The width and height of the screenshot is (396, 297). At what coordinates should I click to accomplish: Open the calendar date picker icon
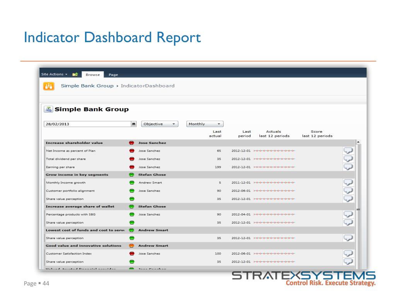coord(134,124)
